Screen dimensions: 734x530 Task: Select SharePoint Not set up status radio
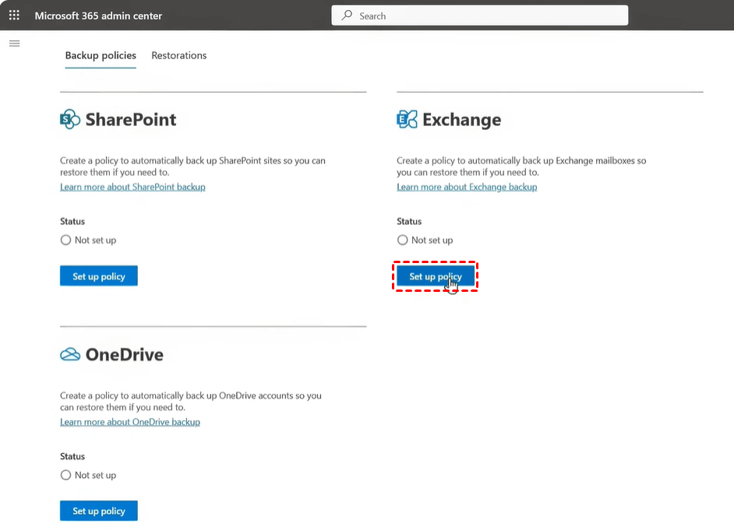[65, 240]
